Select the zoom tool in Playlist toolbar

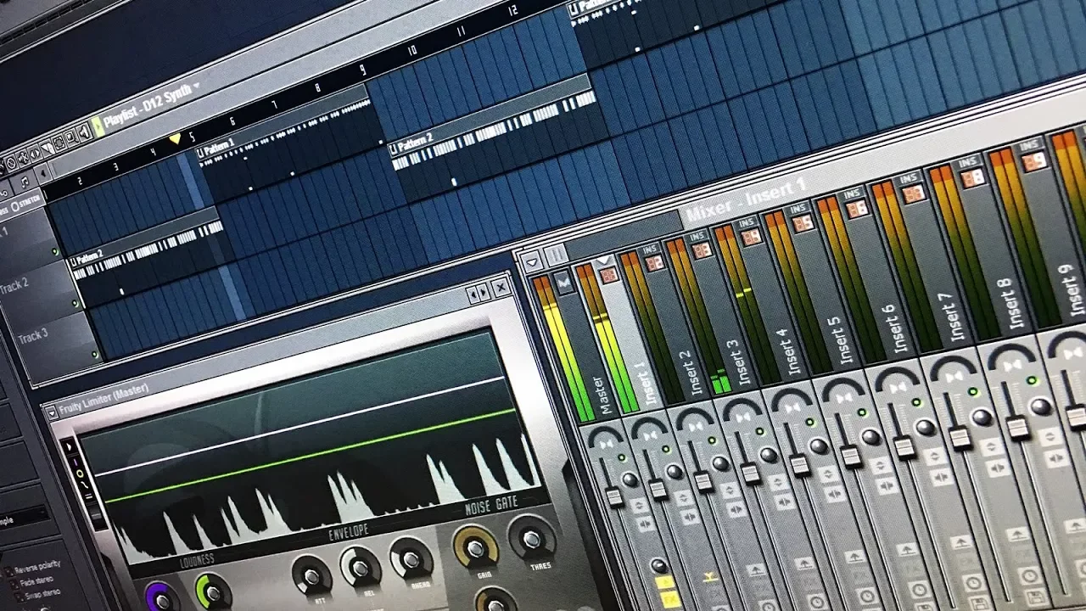point(70,137)
